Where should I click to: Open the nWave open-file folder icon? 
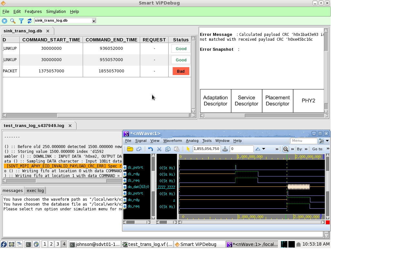[x=130, y=149]
